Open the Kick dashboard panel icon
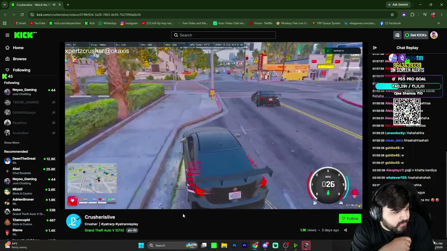 (397, 35)
